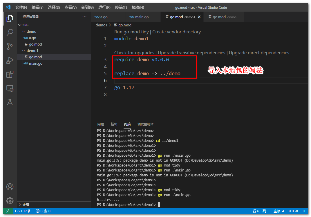Open the 编辑(E) menu
This screenshot has height=217, width=311.
[x=37, y=7]
